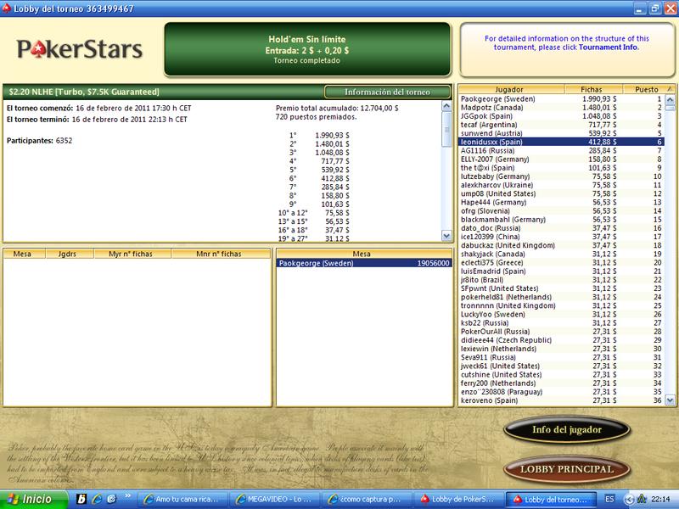The height and width of the screenshot is (509, 679).
Task: Click the player list scrollbar thumb
Action: [x=670, y=109]
